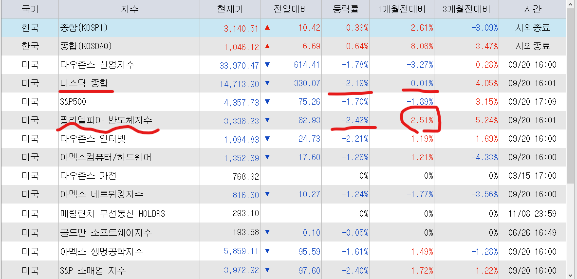Click the Nasdaq price 14,713.90
Image resolution: width=577 pixels, height=279 pixels.
point(239,84)
